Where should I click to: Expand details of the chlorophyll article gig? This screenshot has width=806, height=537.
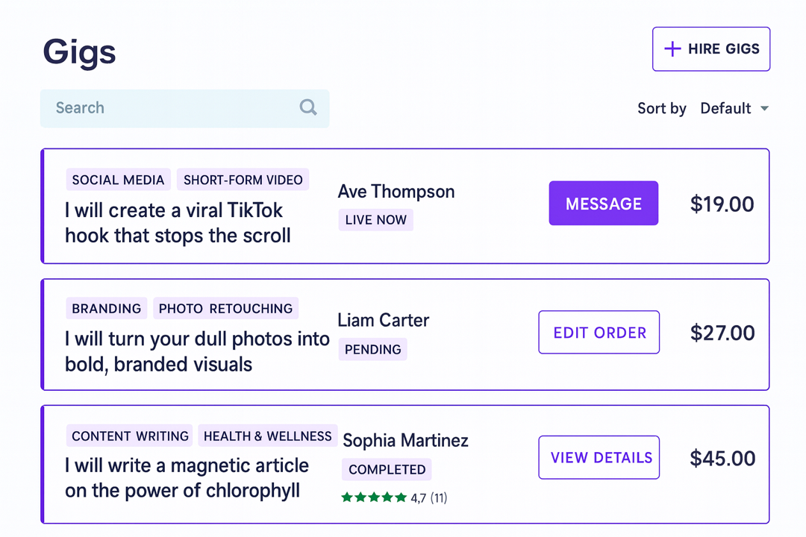pos(599,457)
